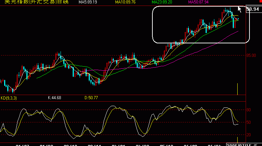Click the 50 level label on KD axis
This screenshot has height=146, width=262.
click(x=248, y=122)
